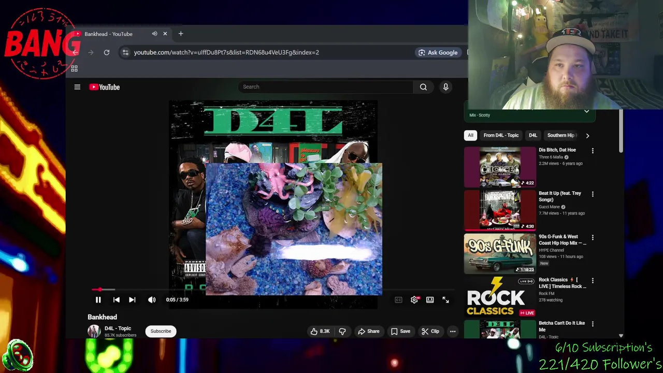The image size is (663, 373).
Task: Skip to previous video in playlist
Action: pyautogui.click(x=117, y=299)
